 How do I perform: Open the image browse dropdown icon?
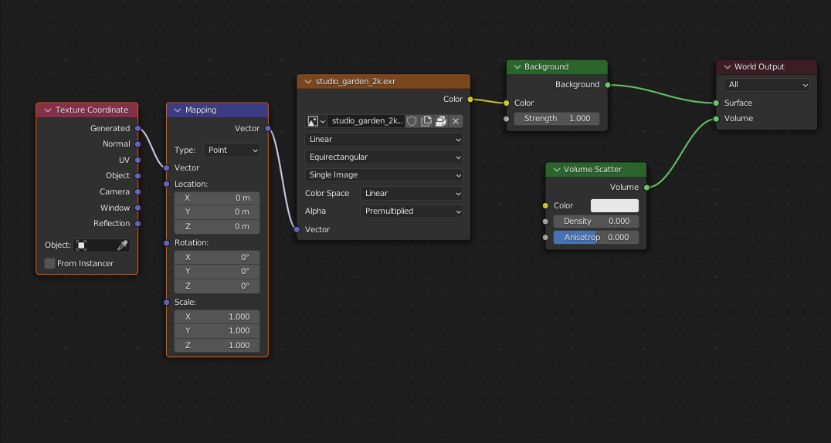tap(316, 121)
